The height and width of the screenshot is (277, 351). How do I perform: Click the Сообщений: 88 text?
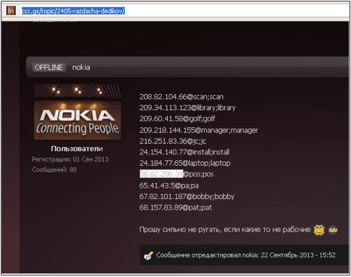click(x=54, y=170)
